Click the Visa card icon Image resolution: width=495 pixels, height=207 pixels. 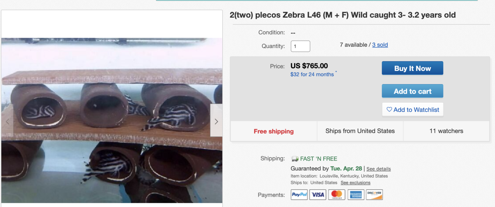(318, 195)
